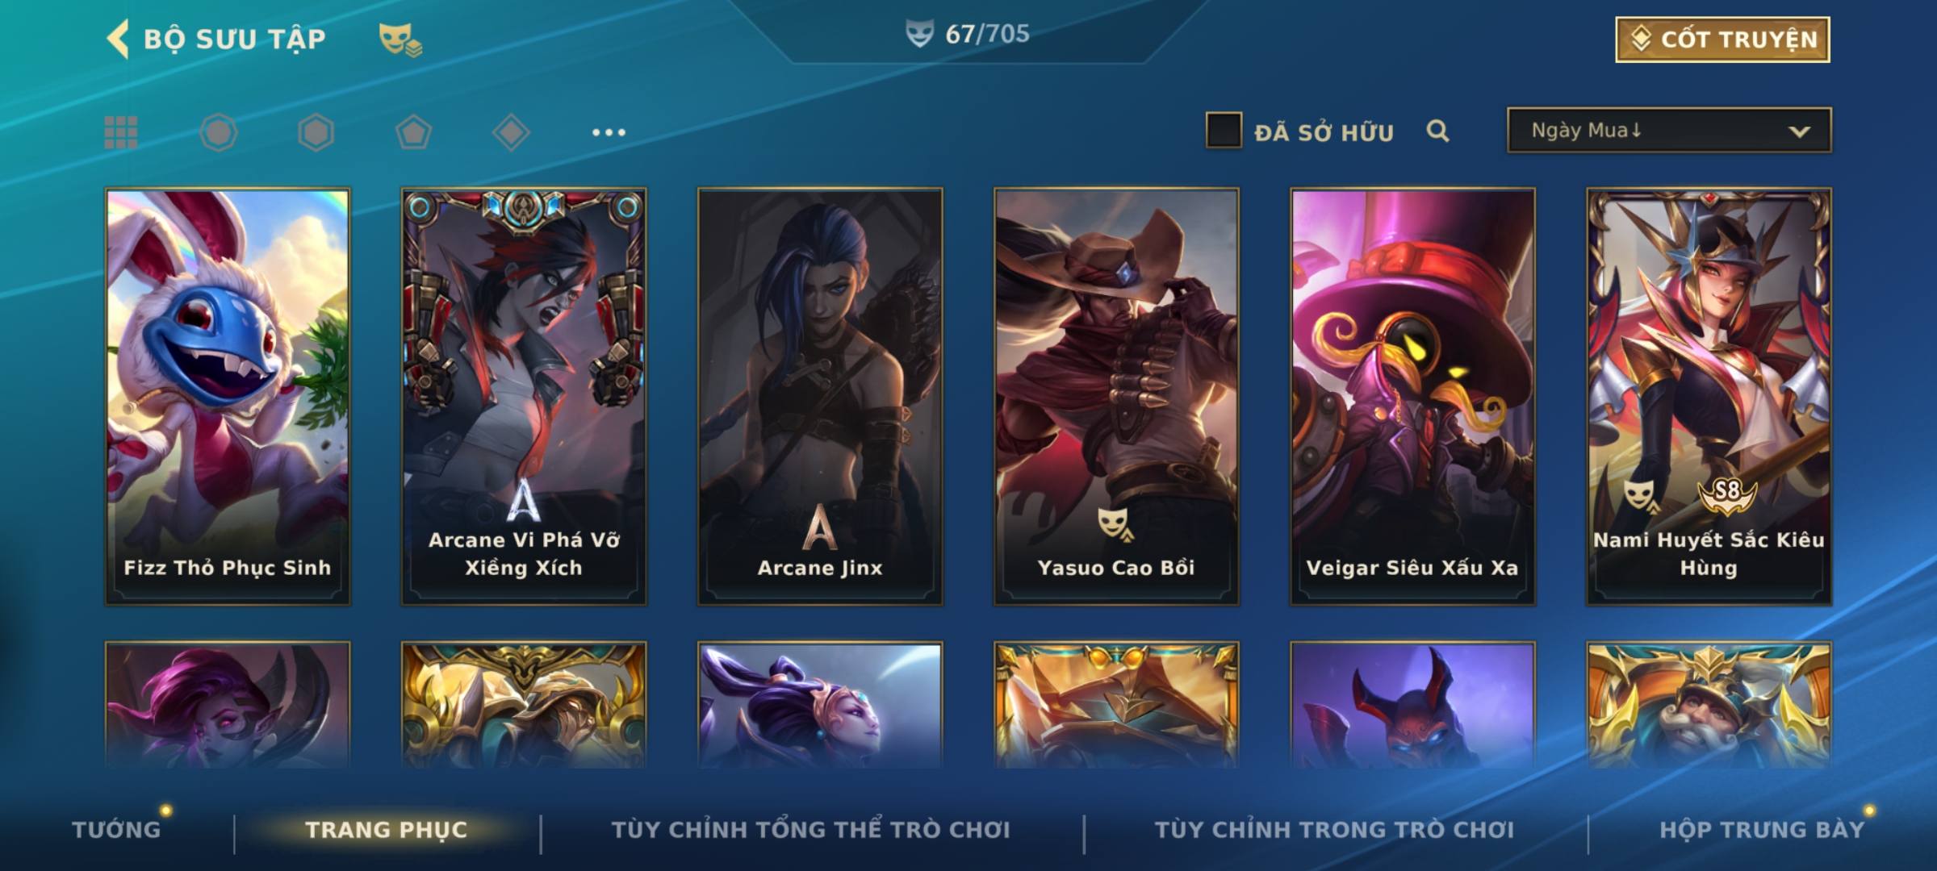This screenshot has width=1937, height=871.
Task: Select the all-skins grid filter icon
Action: [x=121, y=132]
